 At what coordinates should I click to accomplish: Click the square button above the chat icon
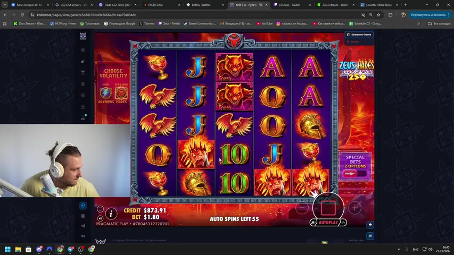pos(370,225)
